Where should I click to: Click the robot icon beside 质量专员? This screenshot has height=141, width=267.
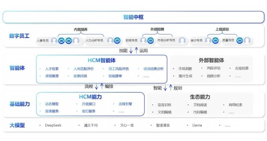pyautogui.click(x=240, y=41)
